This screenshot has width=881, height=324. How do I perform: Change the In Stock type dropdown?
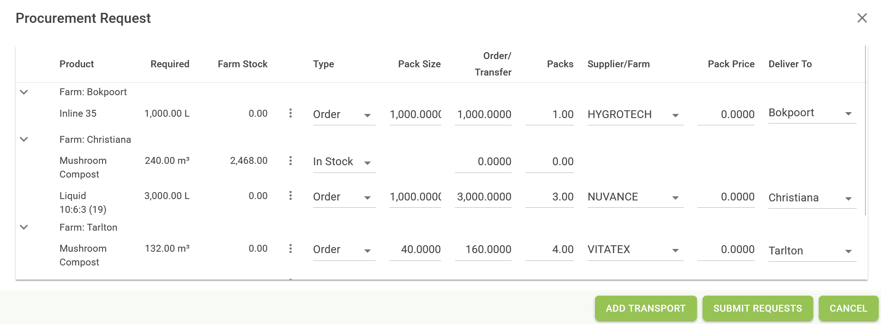[344, 162]
